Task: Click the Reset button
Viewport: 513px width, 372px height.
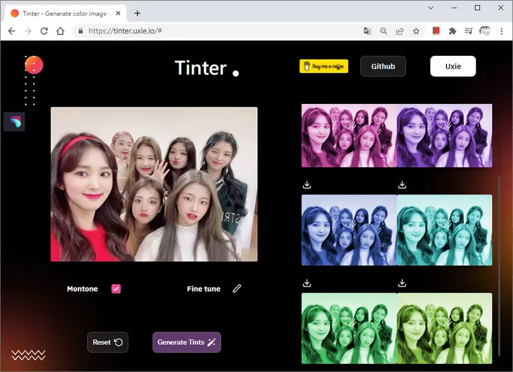Action: pos(108,342)
